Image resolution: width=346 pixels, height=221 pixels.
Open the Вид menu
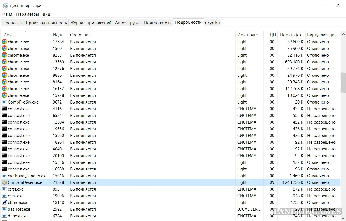(46, 14)
